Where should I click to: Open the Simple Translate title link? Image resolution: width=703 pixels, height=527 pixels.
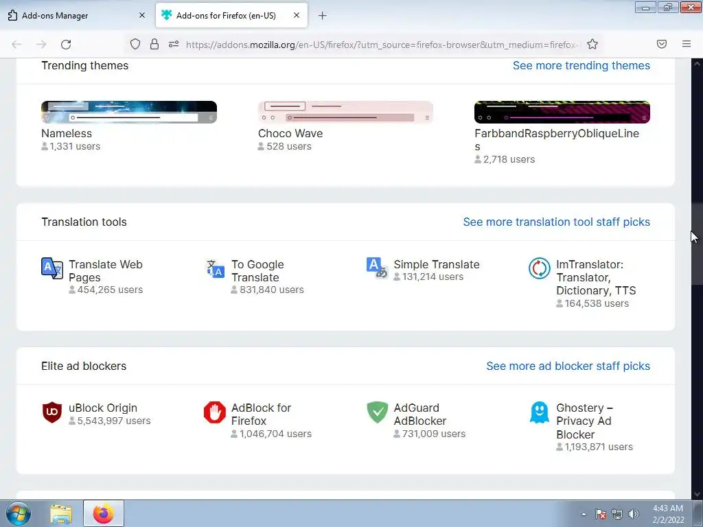437,264
